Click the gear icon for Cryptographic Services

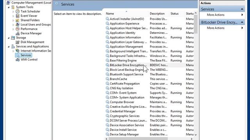tap(107, 116)
